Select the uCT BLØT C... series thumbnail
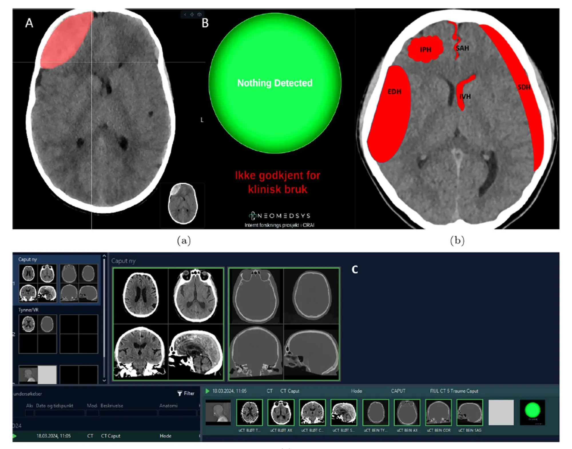 coord(312,412)
